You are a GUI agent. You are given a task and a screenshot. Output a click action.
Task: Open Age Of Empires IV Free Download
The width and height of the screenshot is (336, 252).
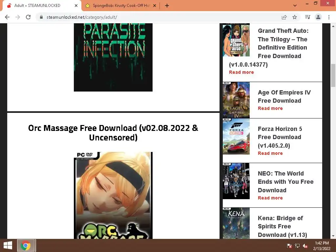click(x=284, y=96)
